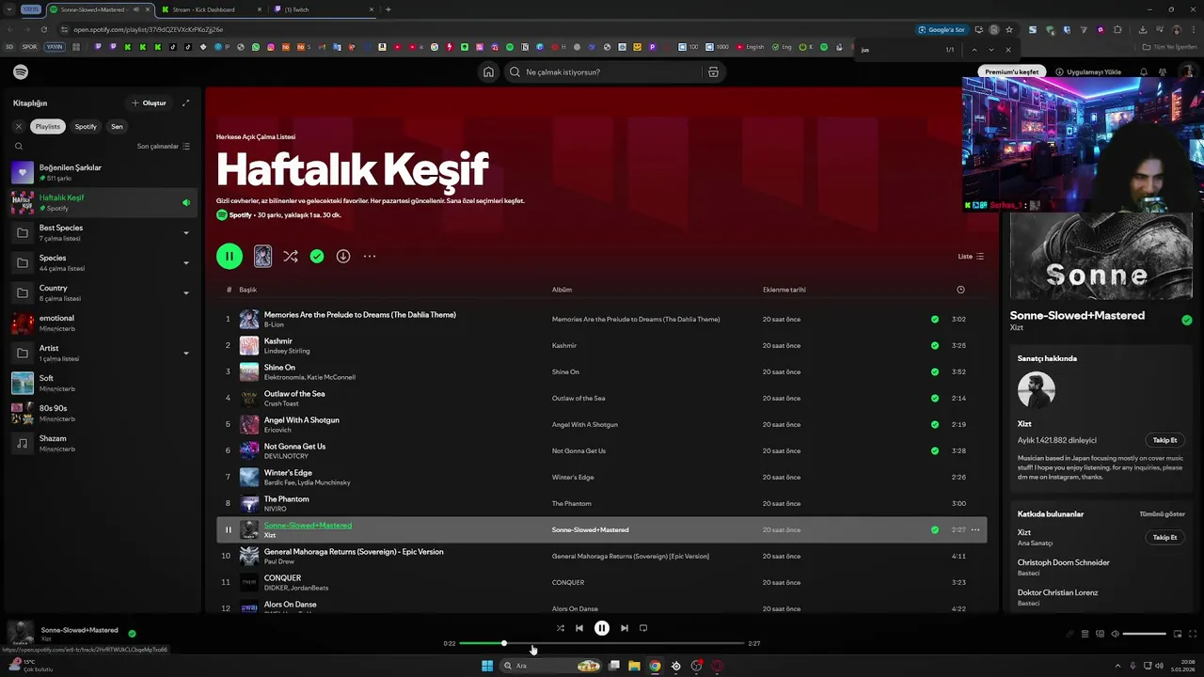Click the playlist preview thumbnail button
This screenshot has width=1204, height=677.
pos(262,256)
